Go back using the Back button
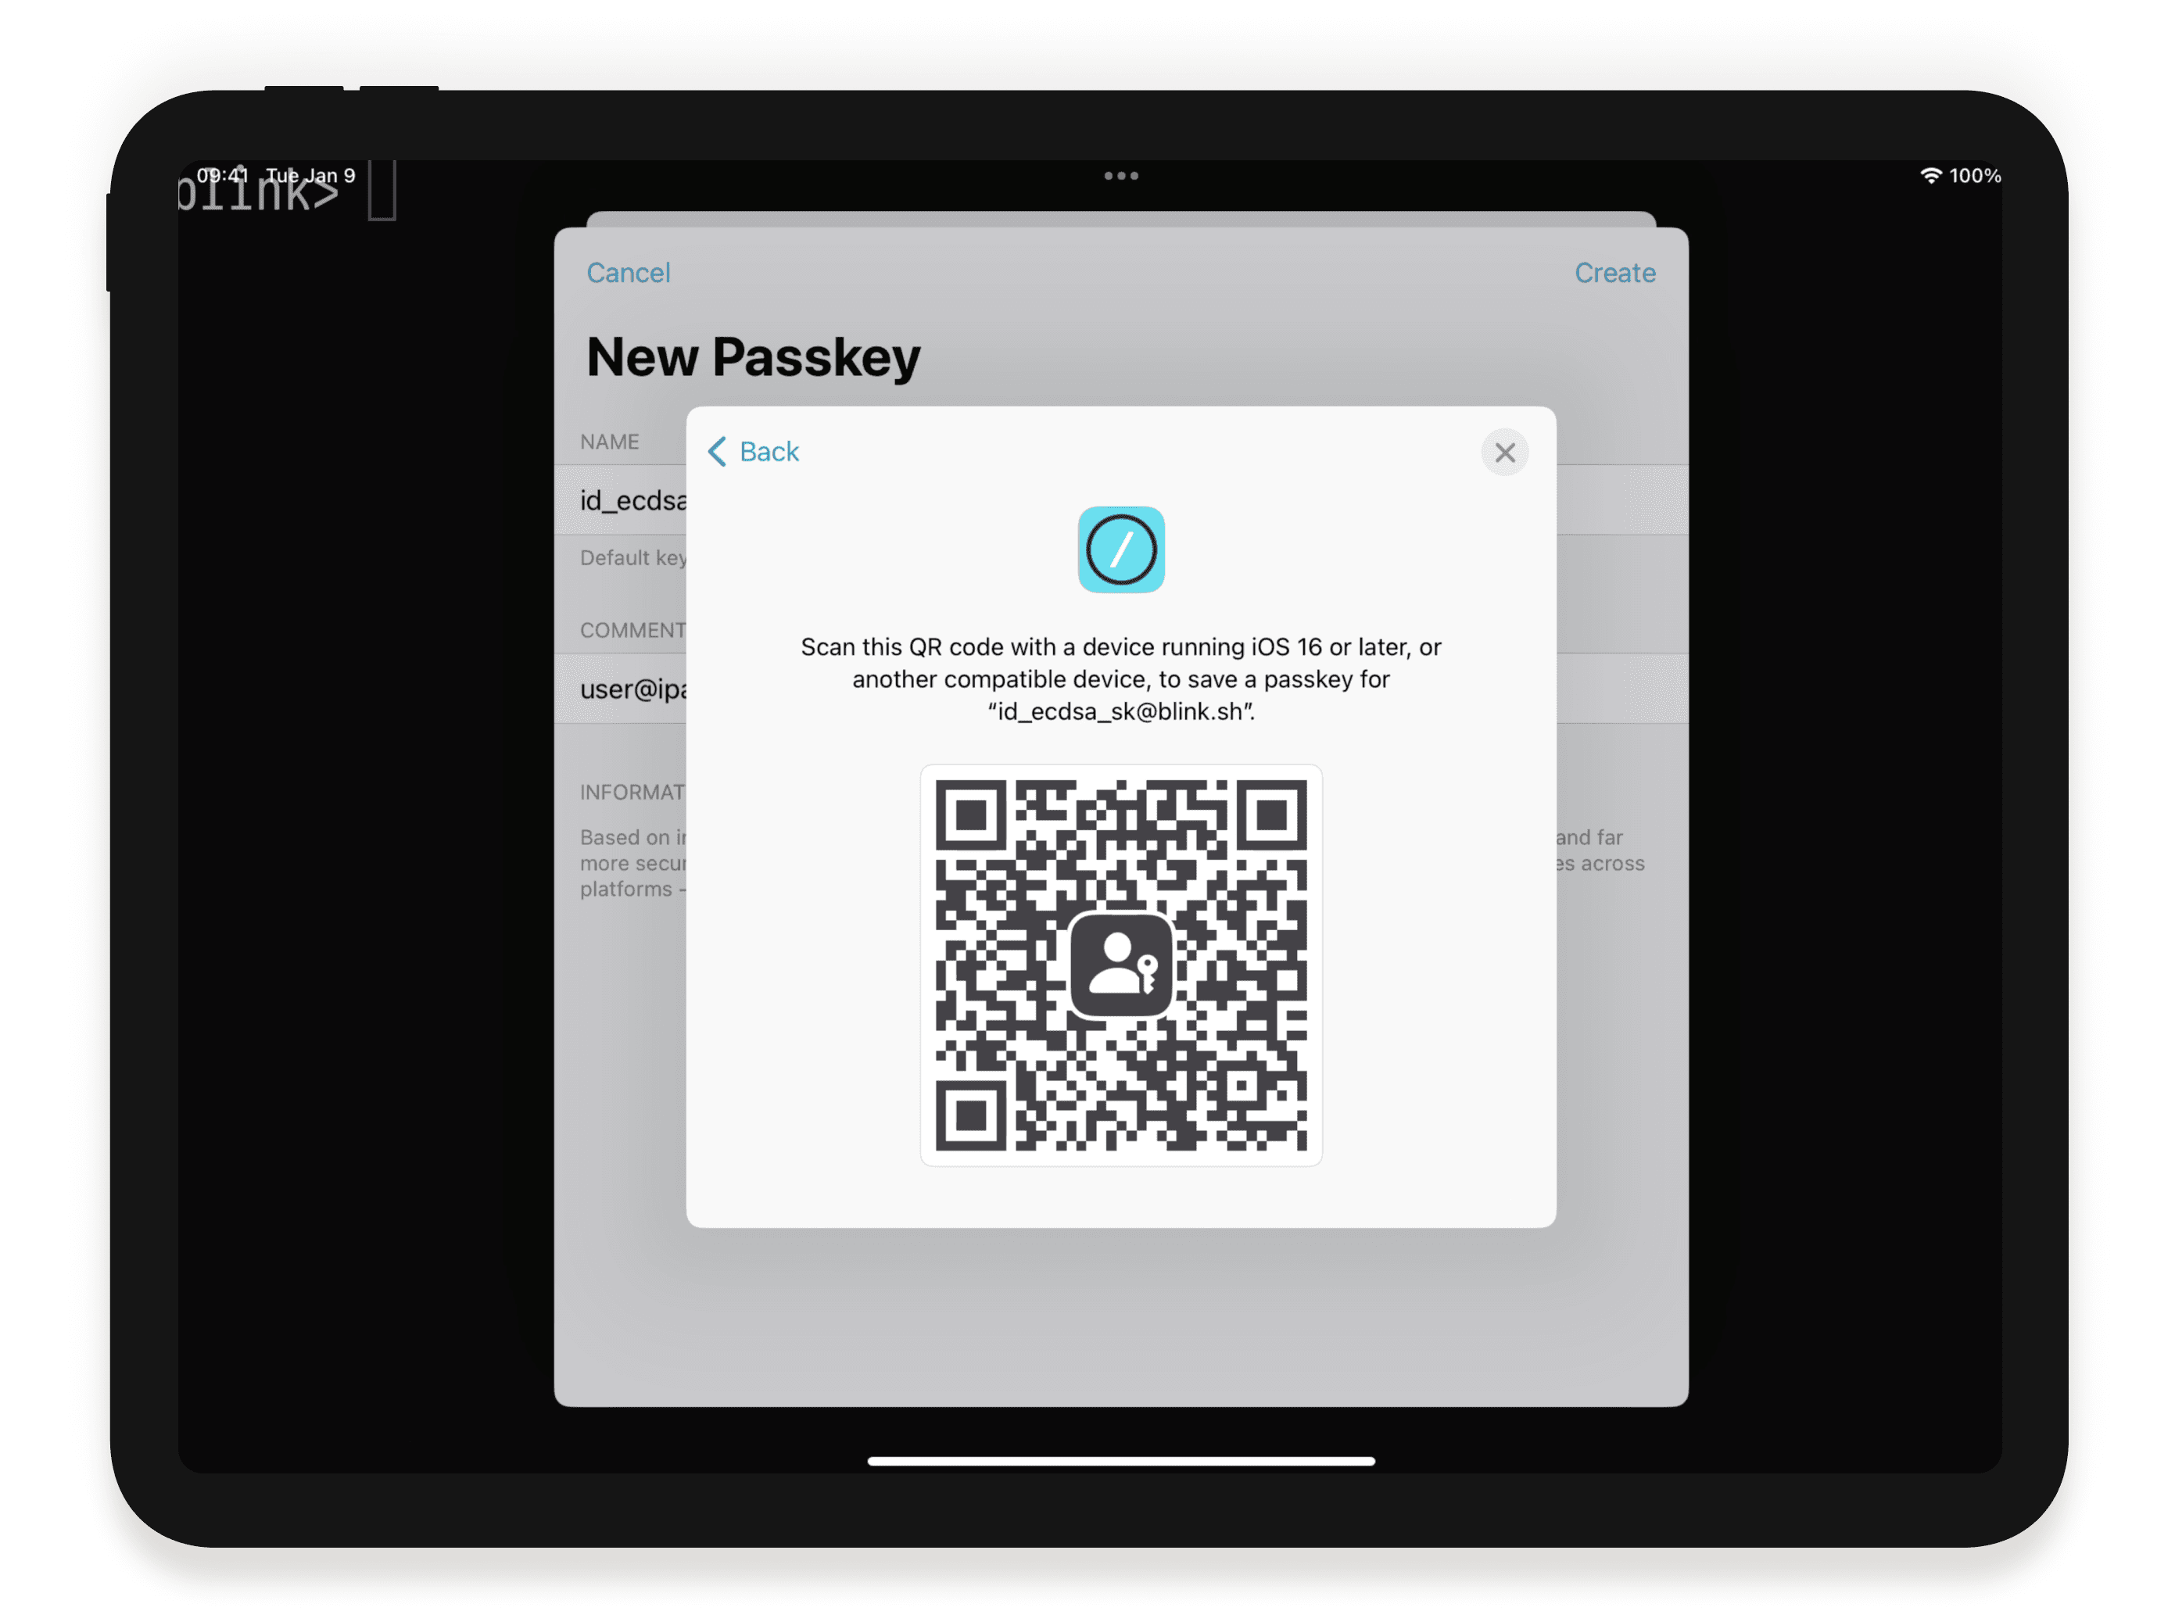Screen dimensions: 2175x1611 752,452
